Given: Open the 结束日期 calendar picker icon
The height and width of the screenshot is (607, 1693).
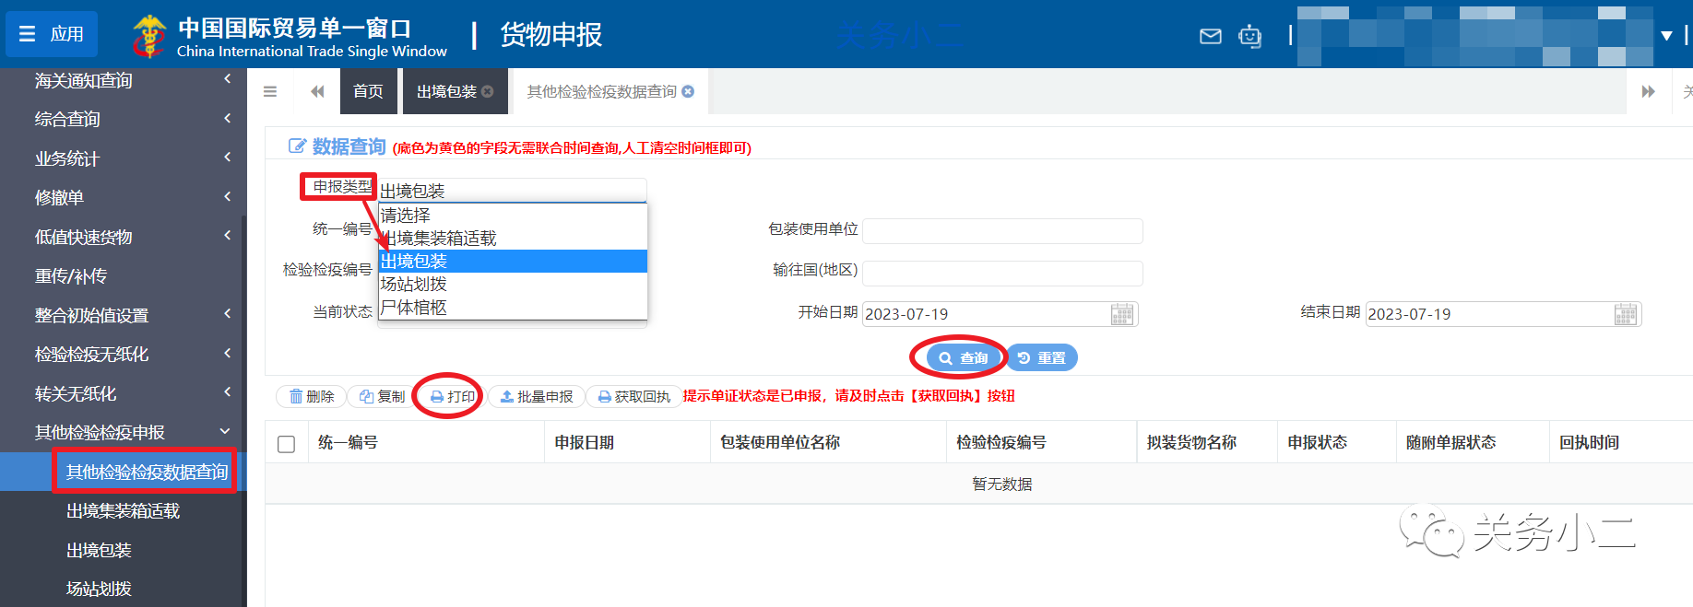Looking at the screenshot, I should pyautogui.click(x=1626, y=314).
